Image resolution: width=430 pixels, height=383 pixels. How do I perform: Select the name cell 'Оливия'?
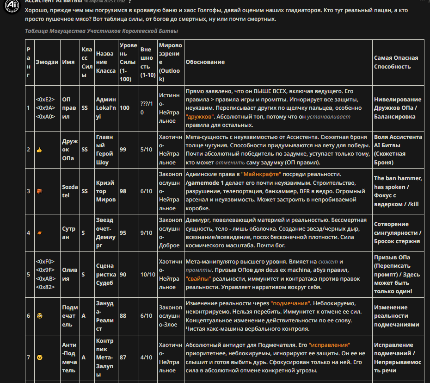70,275
